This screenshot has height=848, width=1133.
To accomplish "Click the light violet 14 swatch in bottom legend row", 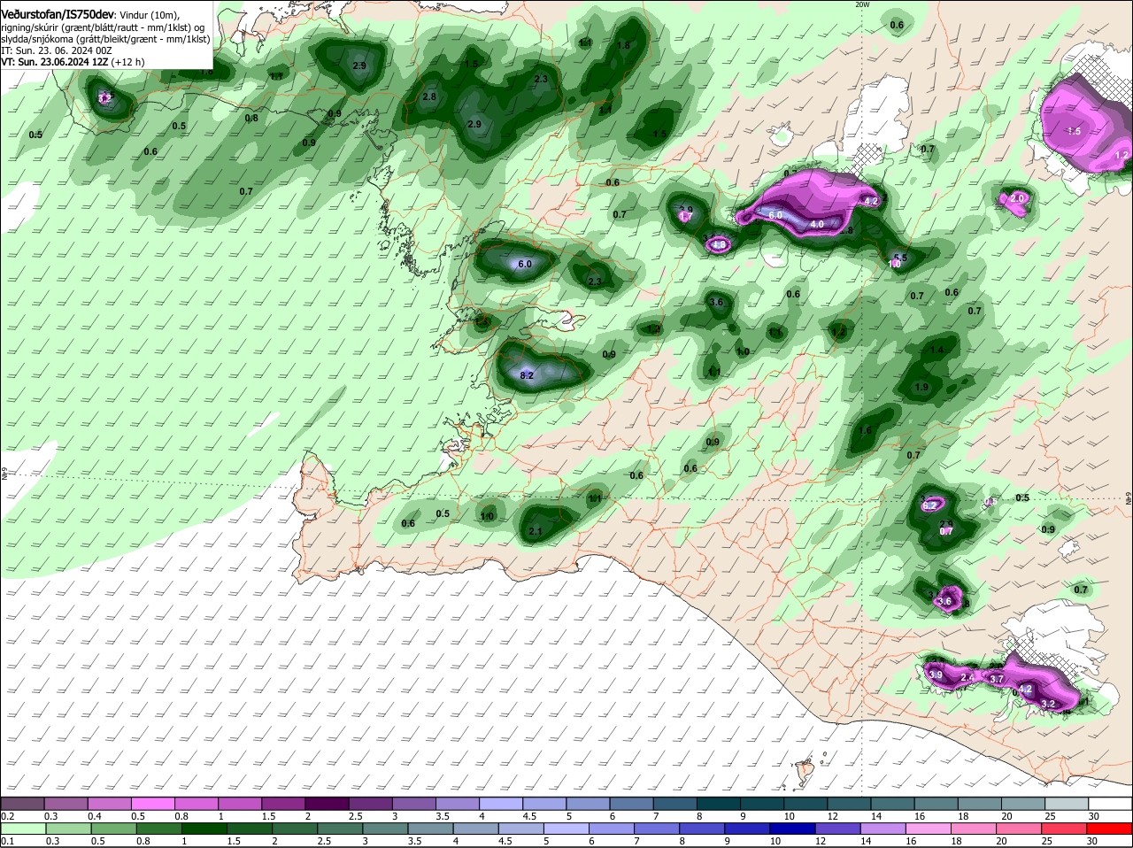I will coord(883,829).
